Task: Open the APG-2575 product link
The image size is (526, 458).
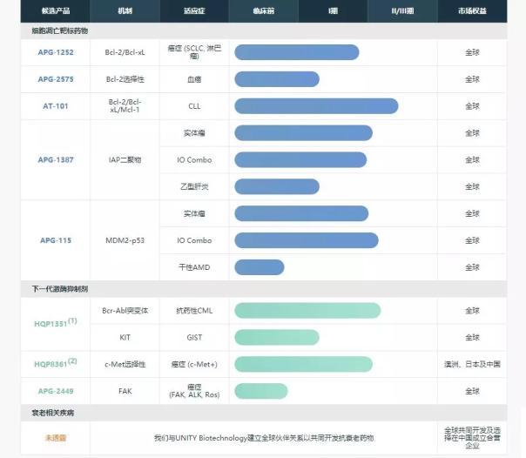Action: pos(56,79)
